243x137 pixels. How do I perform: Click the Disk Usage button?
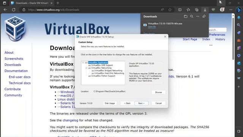(110, 103)
